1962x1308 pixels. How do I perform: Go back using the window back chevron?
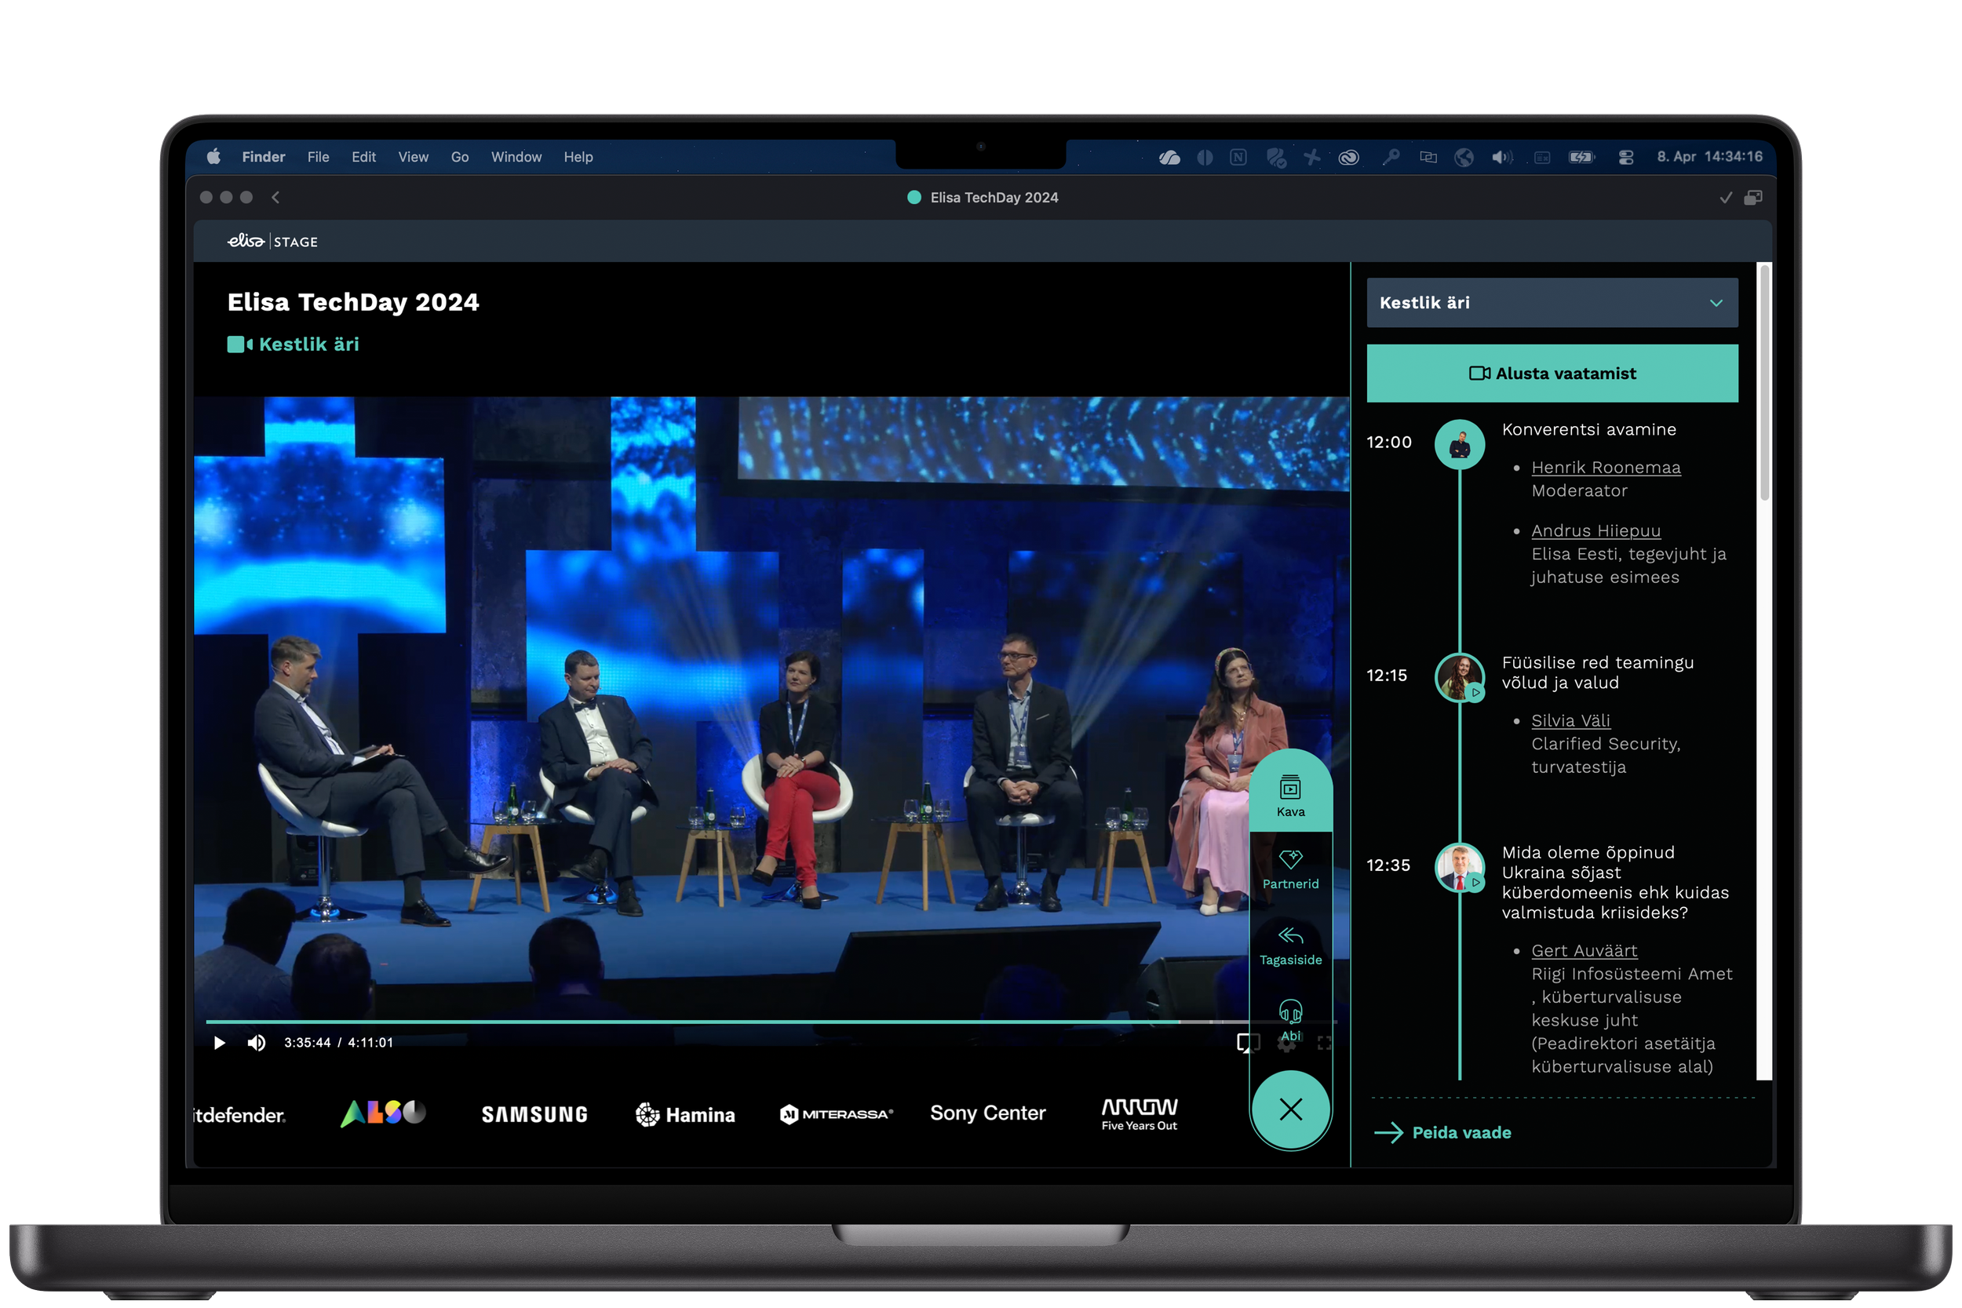(x=275, y=197)
